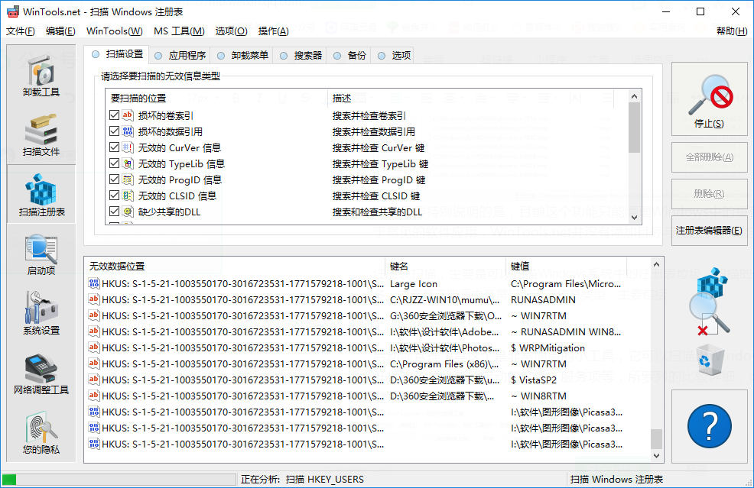Click the 无效的 TypeLib 信息 row icon
The image size is (754, 488).
point(128,163)
